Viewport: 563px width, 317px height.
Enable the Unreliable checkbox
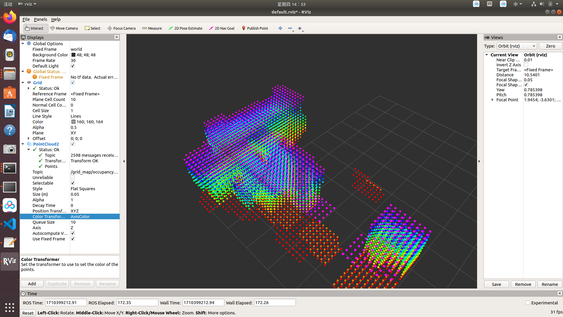73,178
